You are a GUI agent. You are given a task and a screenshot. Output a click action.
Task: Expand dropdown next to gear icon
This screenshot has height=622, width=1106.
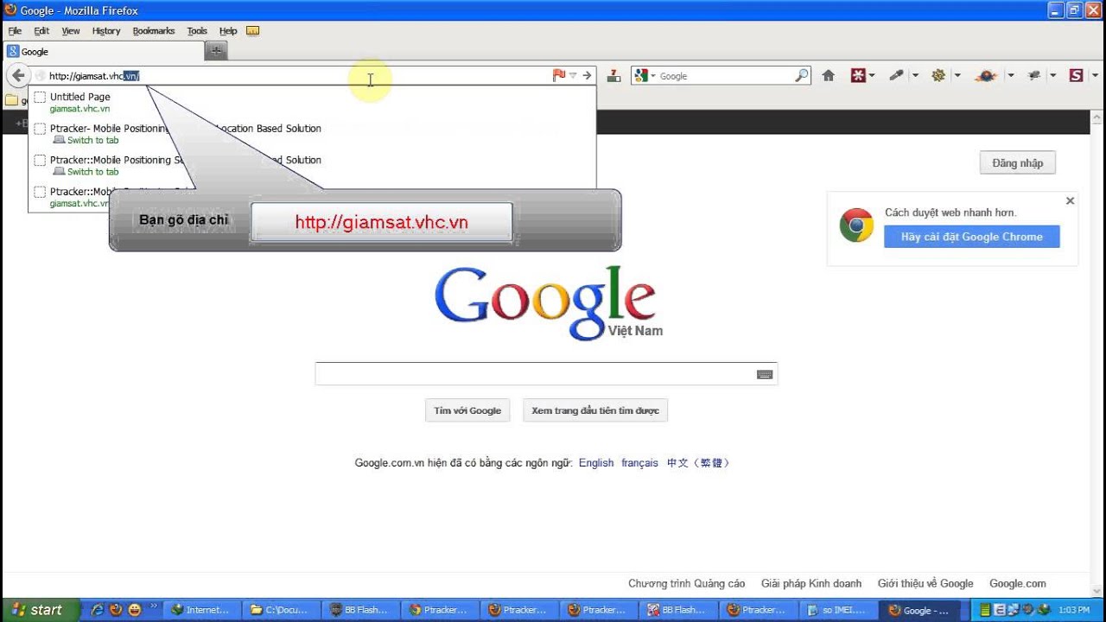tap(957, 76)
